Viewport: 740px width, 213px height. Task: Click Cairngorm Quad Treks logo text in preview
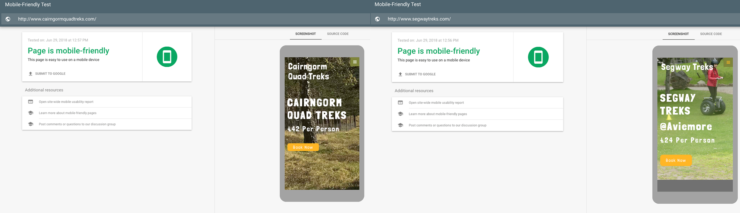[309, 71]
